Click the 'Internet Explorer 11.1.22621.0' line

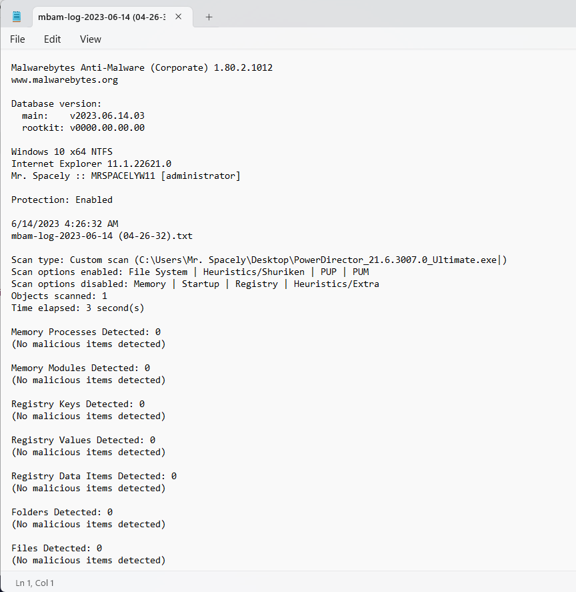[x=91, y=164]
